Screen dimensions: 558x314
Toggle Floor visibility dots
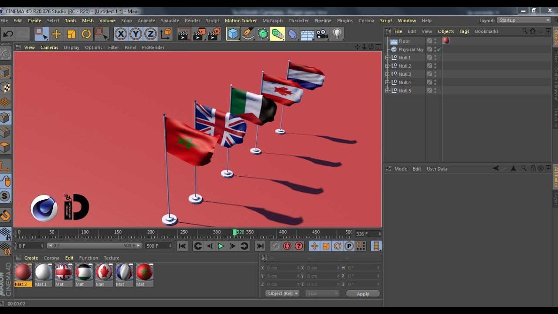(x=435, y=41)
